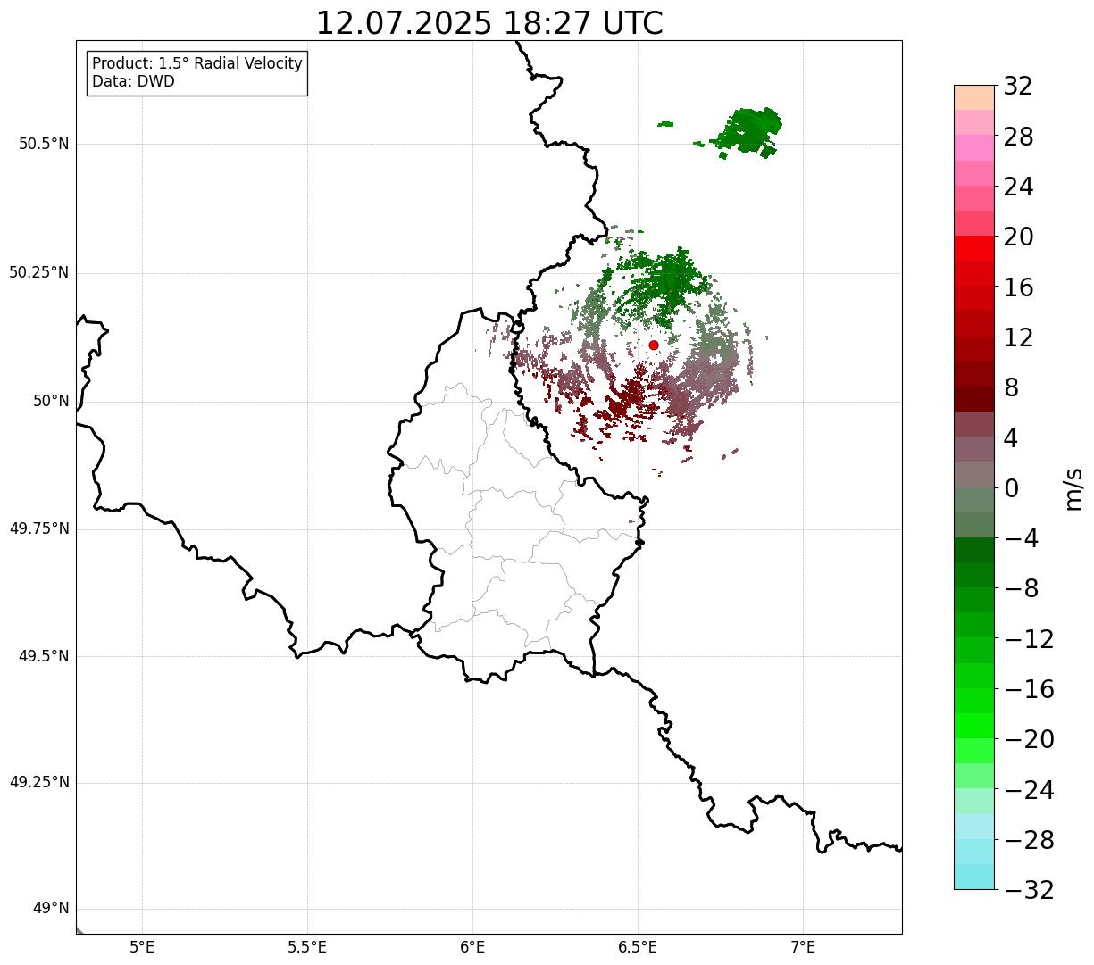The height and width of the screenshot is (965, 1094).
Task: Click the peach swatch at top of colorbar
Action: [x=974, y=97]
